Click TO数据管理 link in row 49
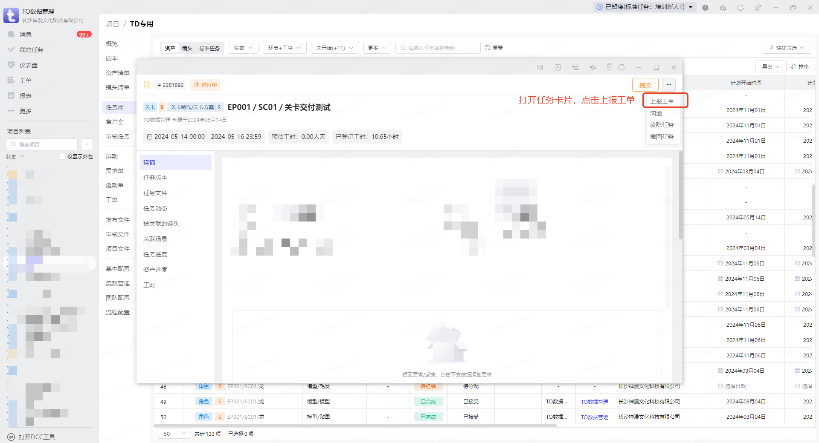Screen dimensions: 819x443 (594, 402)
